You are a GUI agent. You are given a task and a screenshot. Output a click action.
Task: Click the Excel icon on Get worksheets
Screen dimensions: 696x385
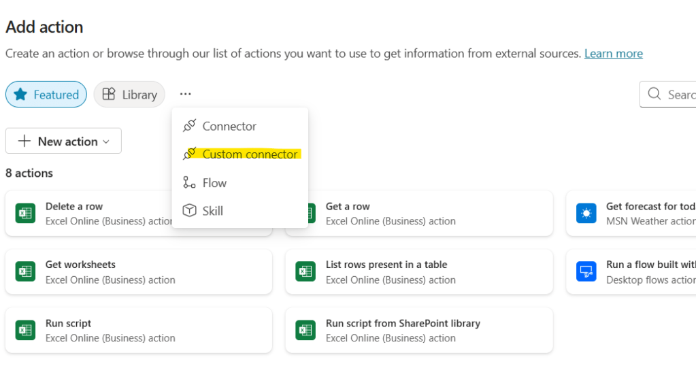tap(25, 272)
